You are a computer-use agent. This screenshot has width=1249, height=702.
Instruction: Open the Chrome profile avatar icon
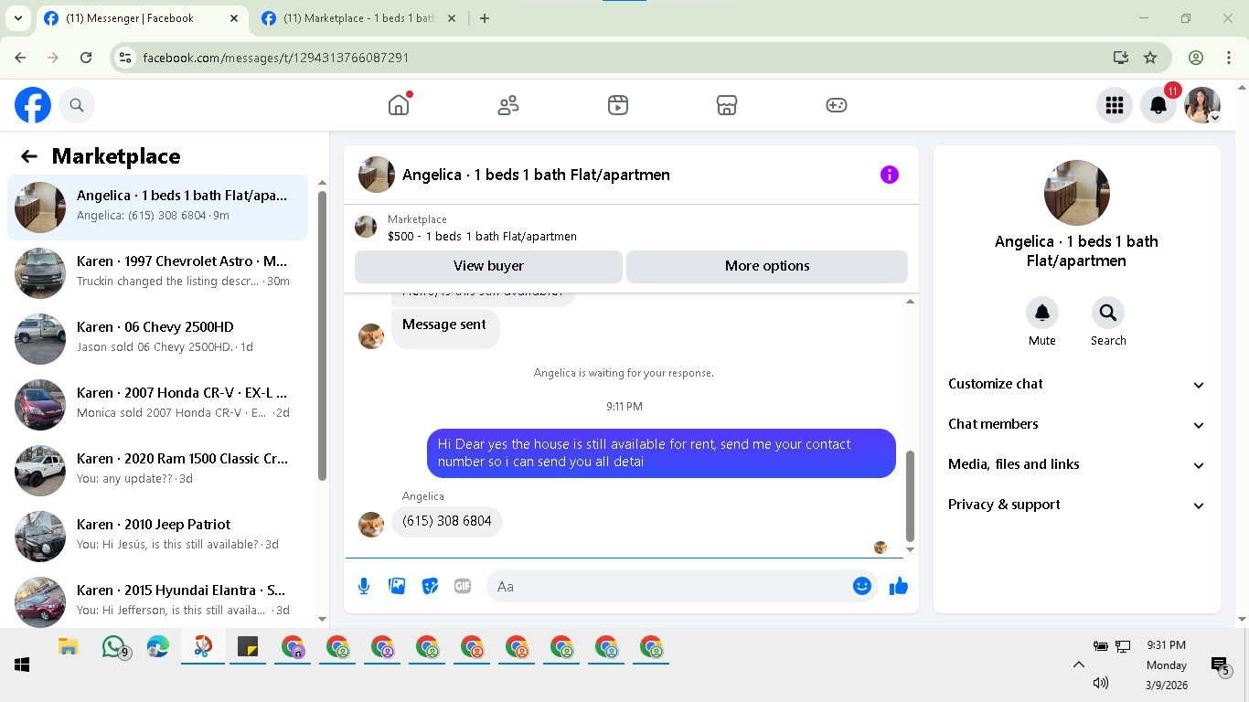click(x=1196, y=58)
